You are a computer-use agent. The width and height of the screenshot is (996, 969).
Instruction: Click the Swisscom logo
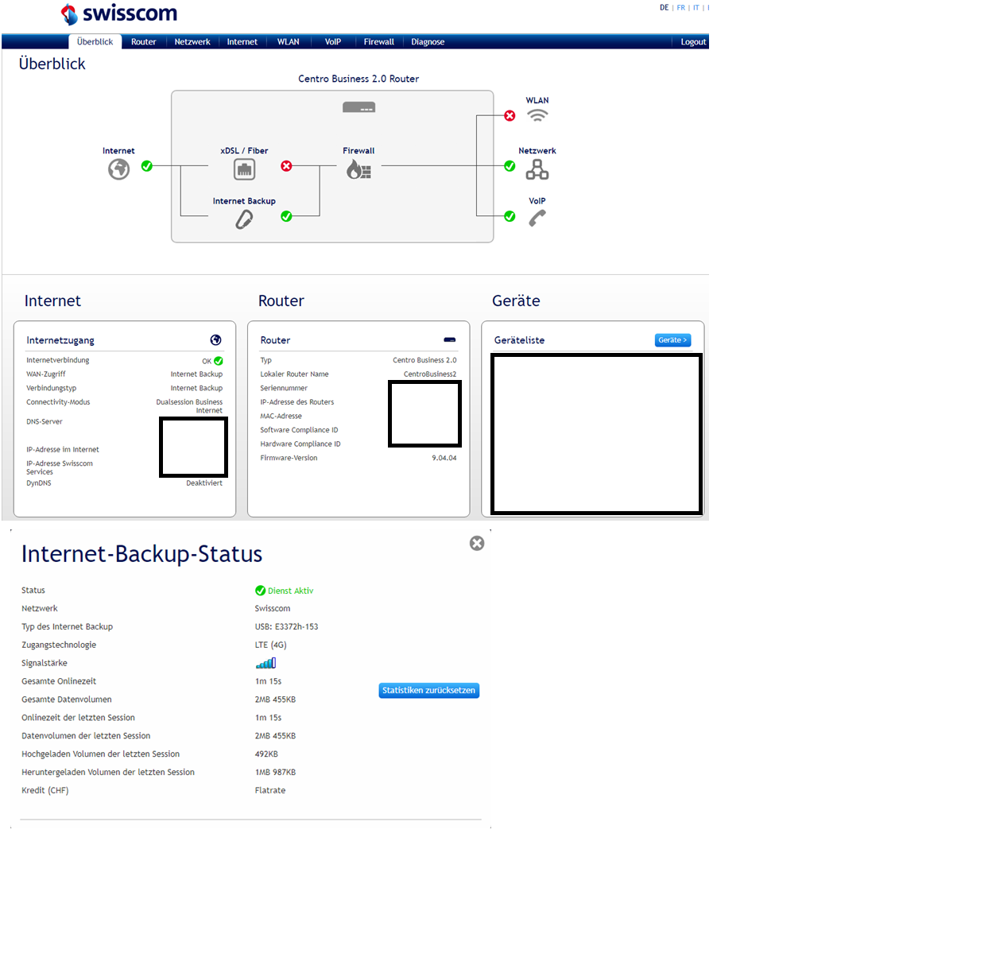(x=119, y=14)
